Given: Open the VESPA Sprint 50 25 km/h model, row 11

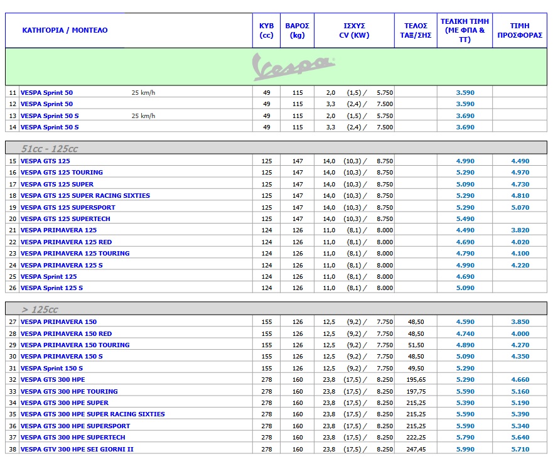Looking at the screenshot, I should (x=46, y=93).
